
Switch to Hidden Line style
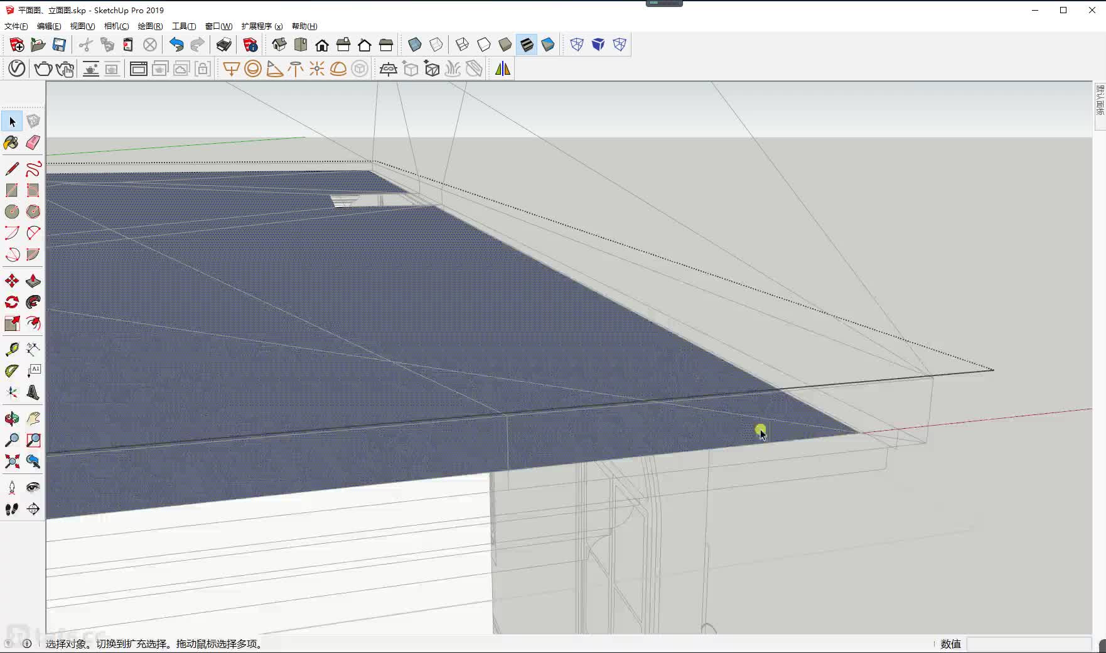(484, 45)
